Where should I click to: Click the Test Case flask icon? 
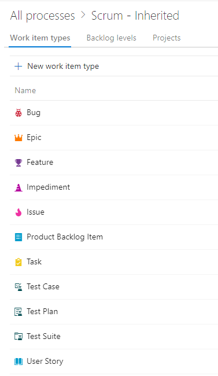19,287
